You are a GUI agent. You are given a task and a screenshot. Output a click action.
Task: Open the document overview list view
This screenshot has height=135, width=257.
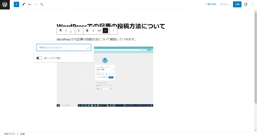click(x=42, y=4)
